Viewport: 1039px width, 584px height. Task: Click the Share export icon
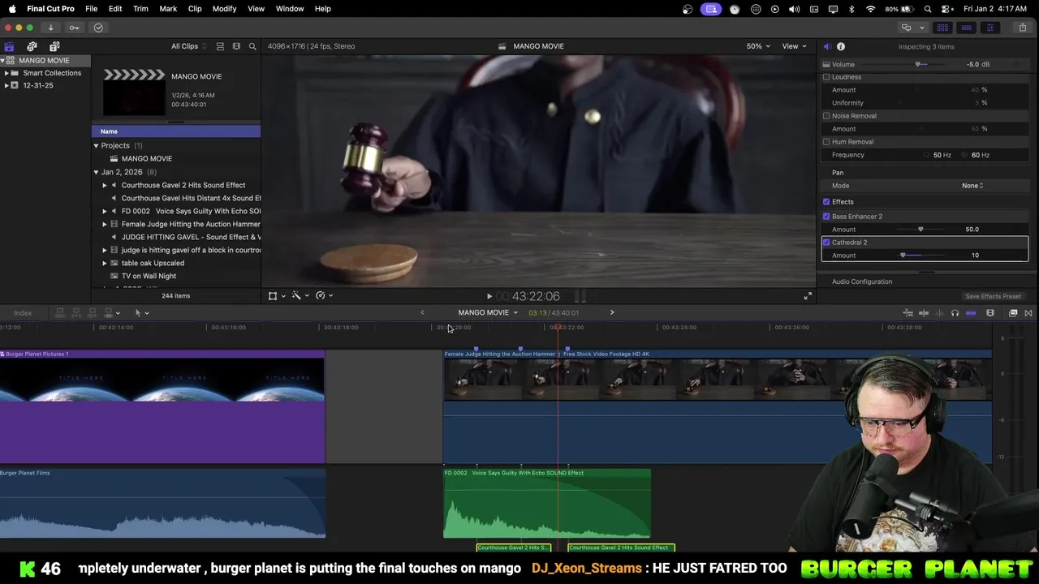[x=1022, y=28]
